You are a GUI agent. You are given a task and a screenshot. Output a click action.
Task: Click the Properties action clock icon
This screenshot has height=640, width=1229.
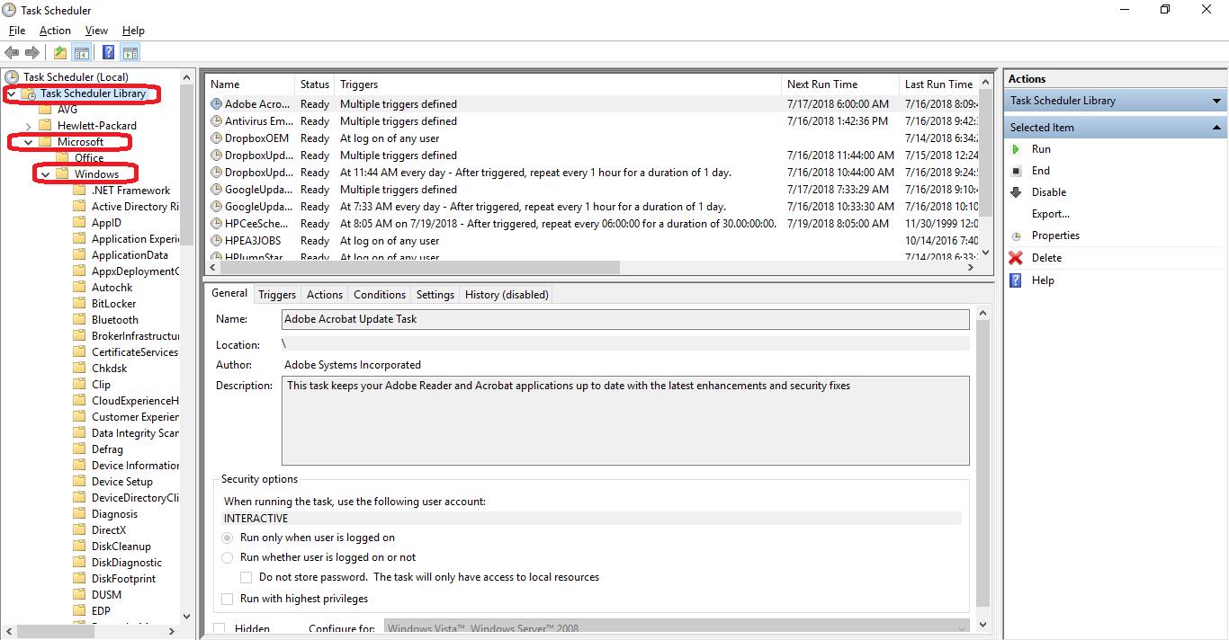(1016, 236)
